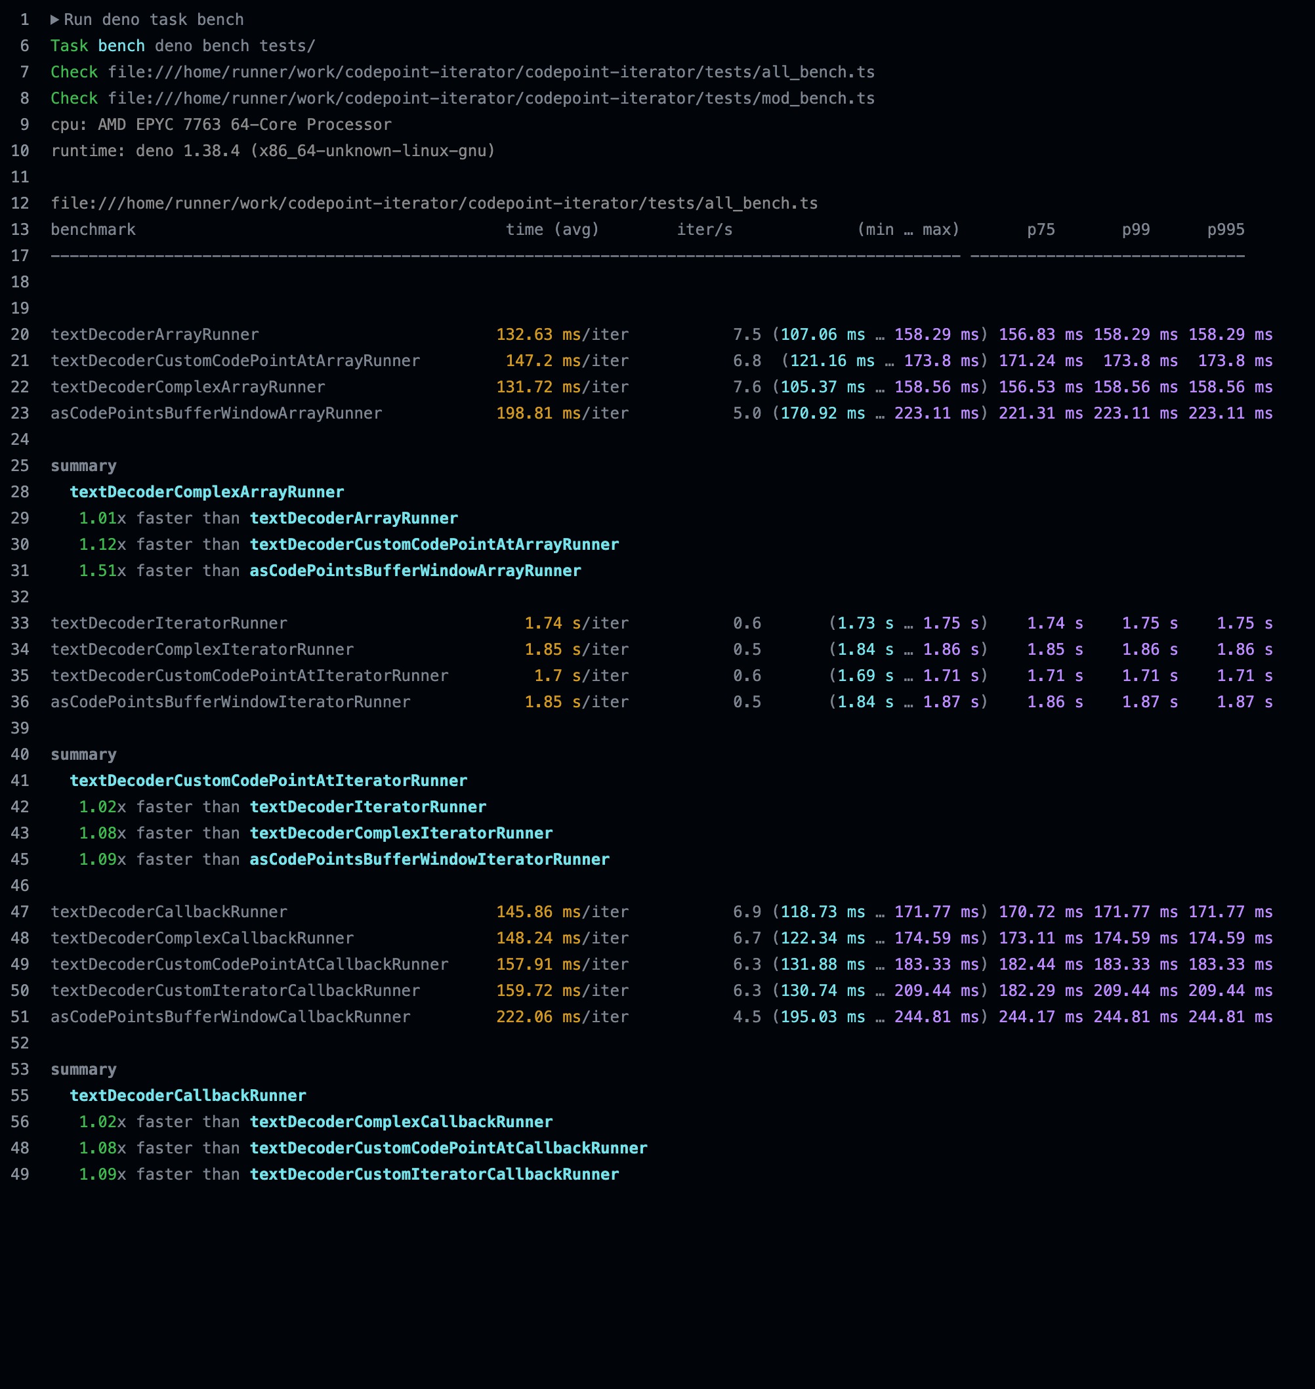Click the asCodePointsBufferWindowCallbackRunner benchmark row
This screenshot has height=1389, width=1315.
(x=230, y=1017)
